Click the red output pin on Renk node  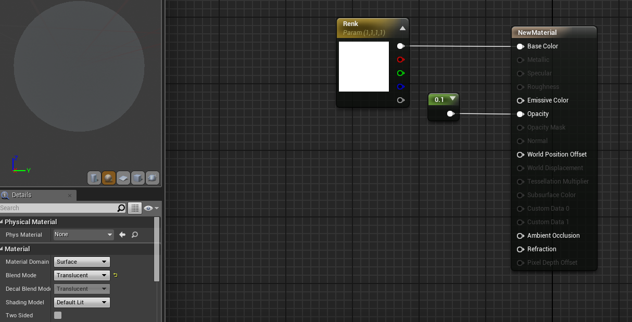tap(400, 60)
